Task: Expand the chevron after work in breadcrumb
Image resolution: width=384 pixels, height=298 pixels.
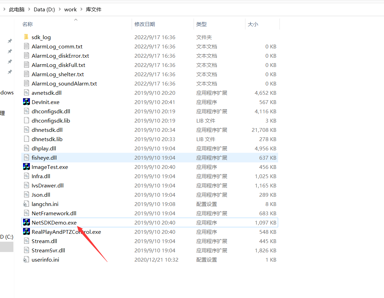Action: (x=81, y=9)
